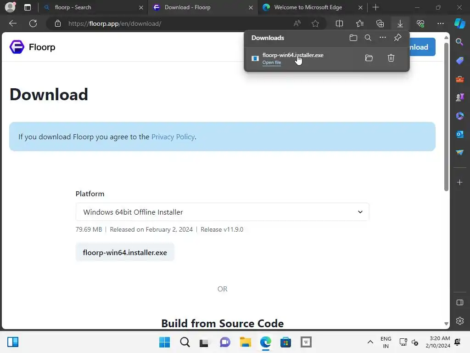Click the floorp-win64.installer.exe download button
The height and width of the screenshot is (353, 470).
(x=125, y=252)
